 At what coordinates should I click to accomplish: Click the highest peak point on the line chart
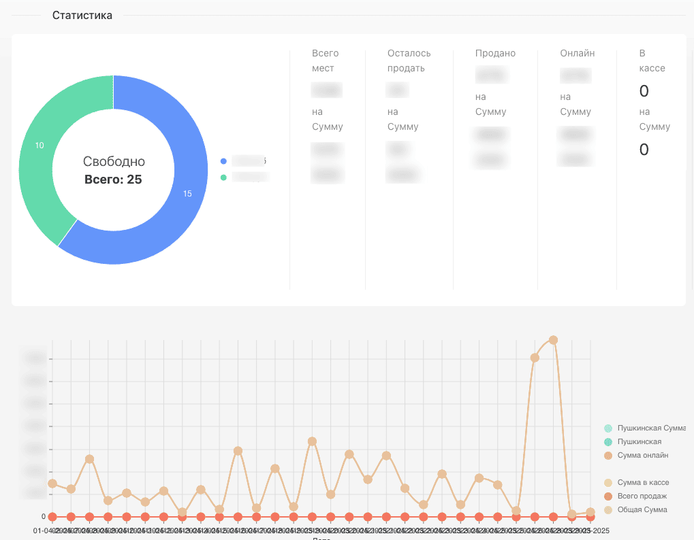[x=553, y=340]
